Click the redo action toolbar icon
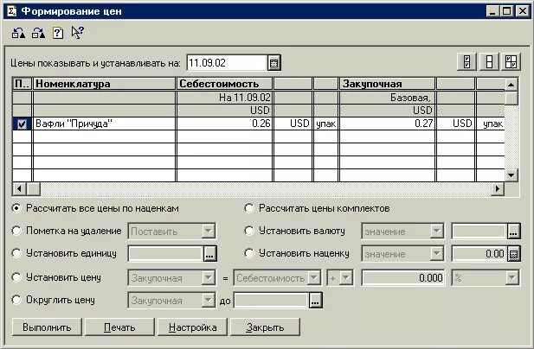Image resolution: width=534 pixels, height=349 pixels. (38, 33)
